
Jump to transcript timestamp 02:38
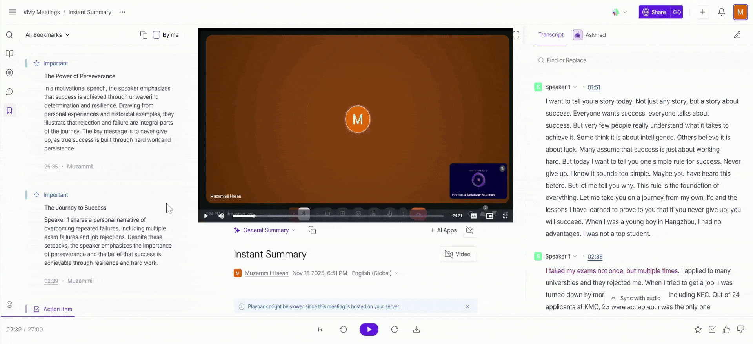tap(595, 257)
